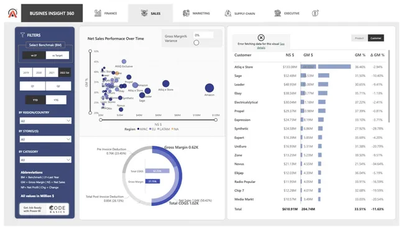
Task: Click the customer table scrollbar
Action: point(389,86)
